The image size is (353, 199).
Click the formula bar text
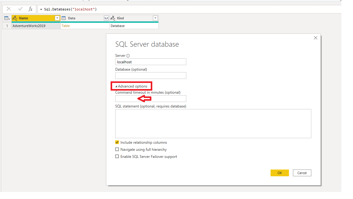click(x=68, y=9)
